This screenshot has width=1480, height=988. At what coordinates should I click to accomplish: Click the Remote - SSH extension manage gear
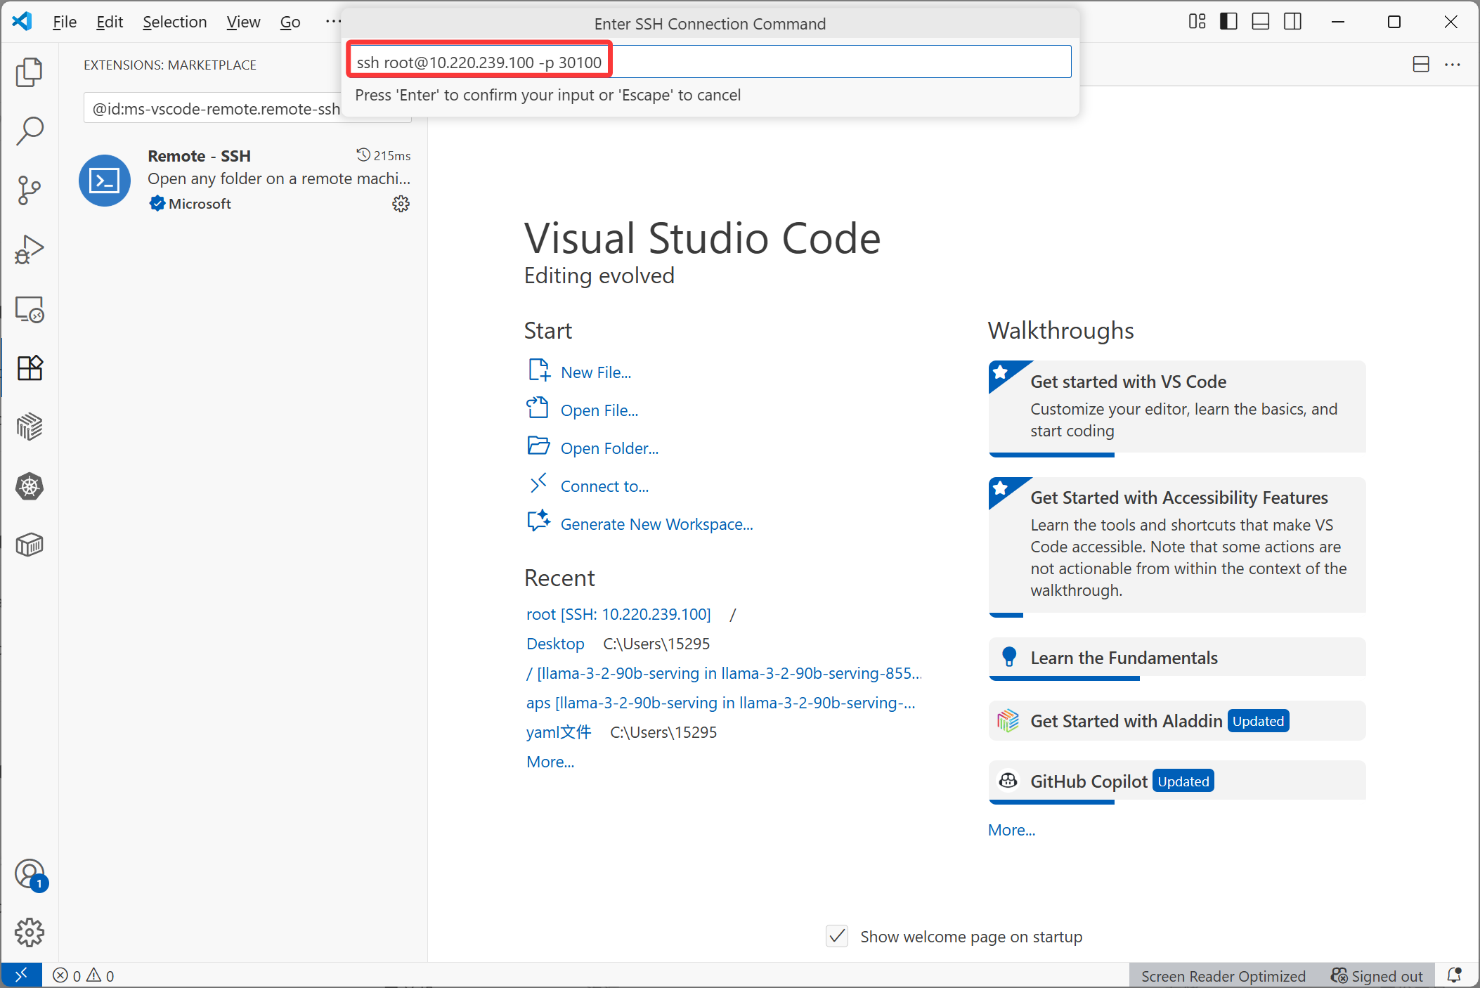(401, 204)
